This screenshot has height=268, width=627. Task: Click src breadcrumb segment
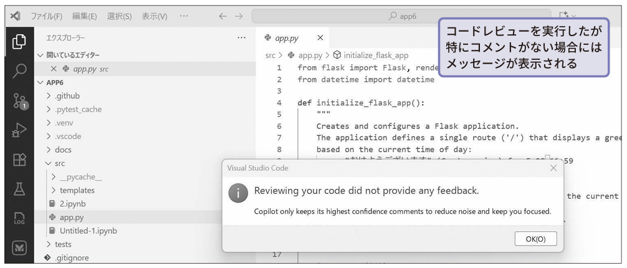(x=270, y=55)
